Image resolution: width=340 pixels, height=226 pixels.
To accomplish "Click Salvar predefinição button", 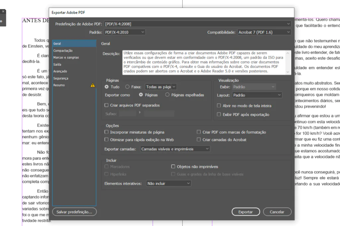I will tap(74, 212).
